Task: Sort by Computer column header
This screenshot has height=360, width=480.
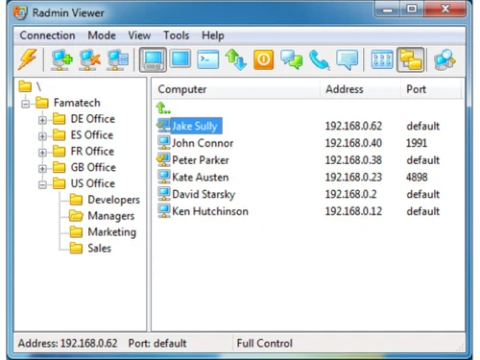Action: 236,89
